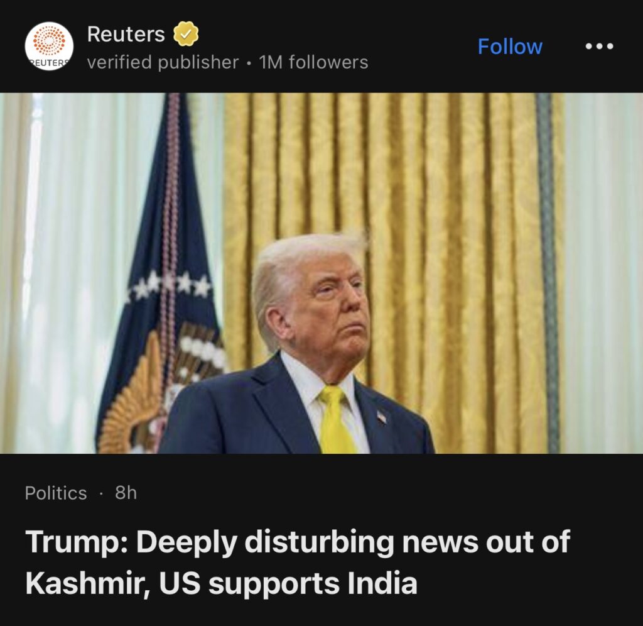643x626 pixels.
Task: Open the Reuters publisher name link
Action: click(x=126, y=34)
